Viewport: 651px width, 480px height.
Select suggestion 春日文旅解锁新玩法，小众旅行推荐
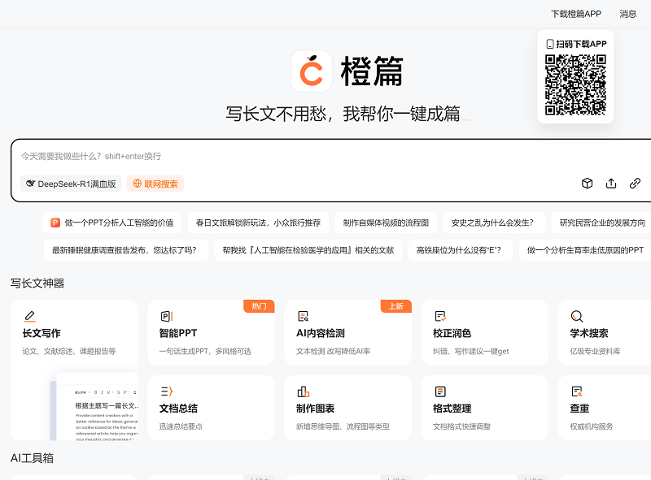click(x=258, y=223)
